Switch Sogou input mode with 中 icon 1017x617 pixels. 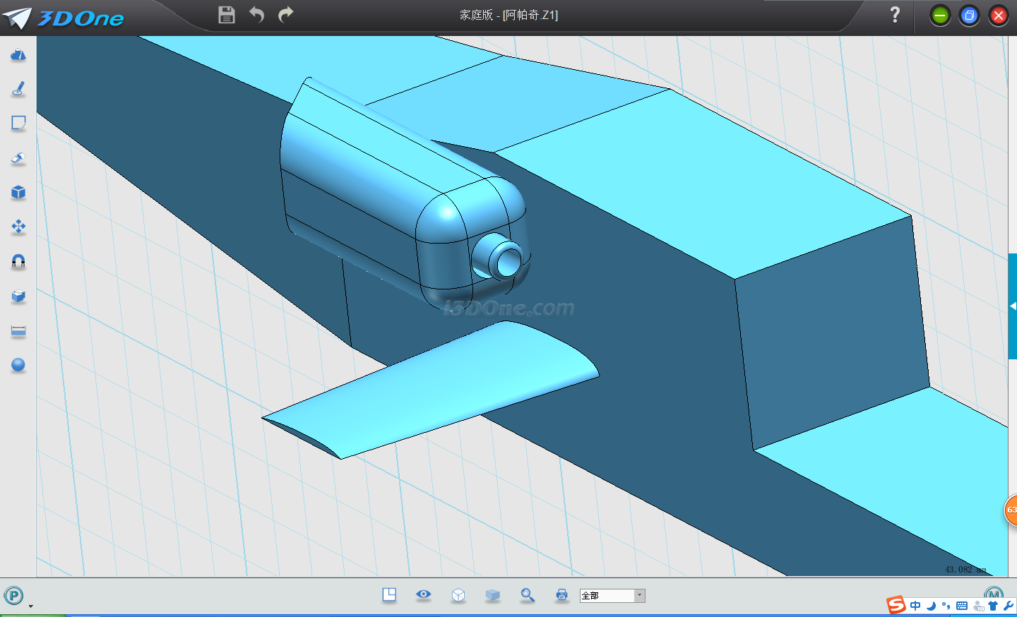pyautogui.click(x=915, y=606)
